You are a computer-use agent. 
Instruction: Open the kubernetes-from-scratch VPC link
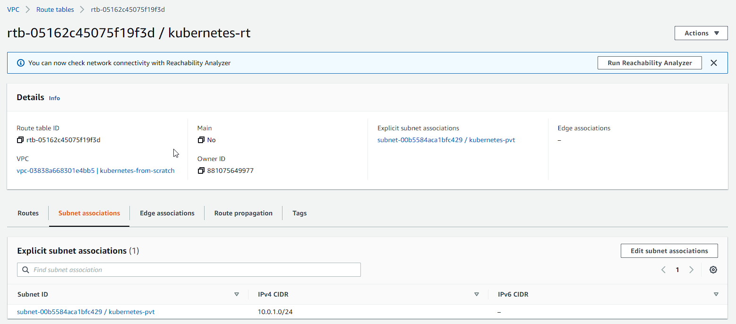pyautogui.click(x=96, y=171)
